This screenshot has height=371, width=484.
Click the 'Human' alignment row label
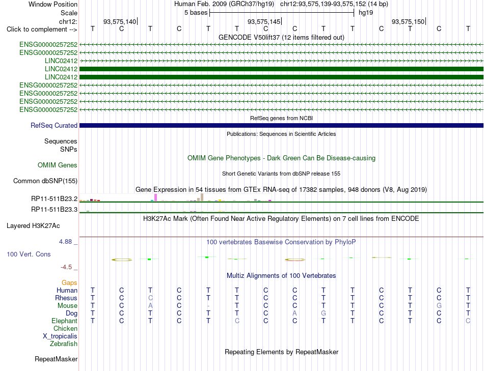click(67, 290)
